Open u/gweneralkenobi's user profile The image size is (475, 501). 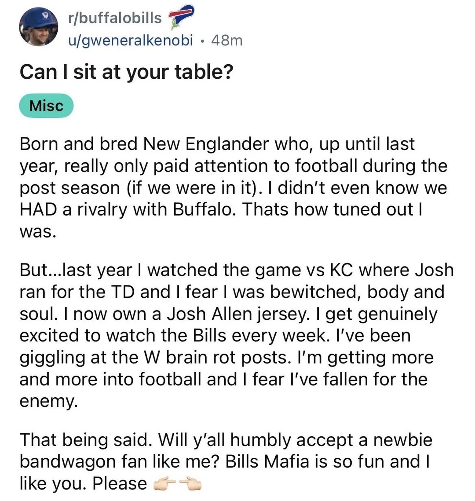(x=131, y=40)
